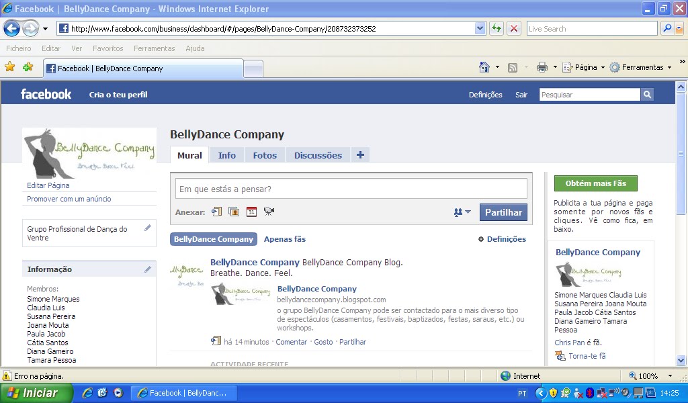
Task: Open the recent pages dropdown arrow
Action: click(x=45, y=29)
